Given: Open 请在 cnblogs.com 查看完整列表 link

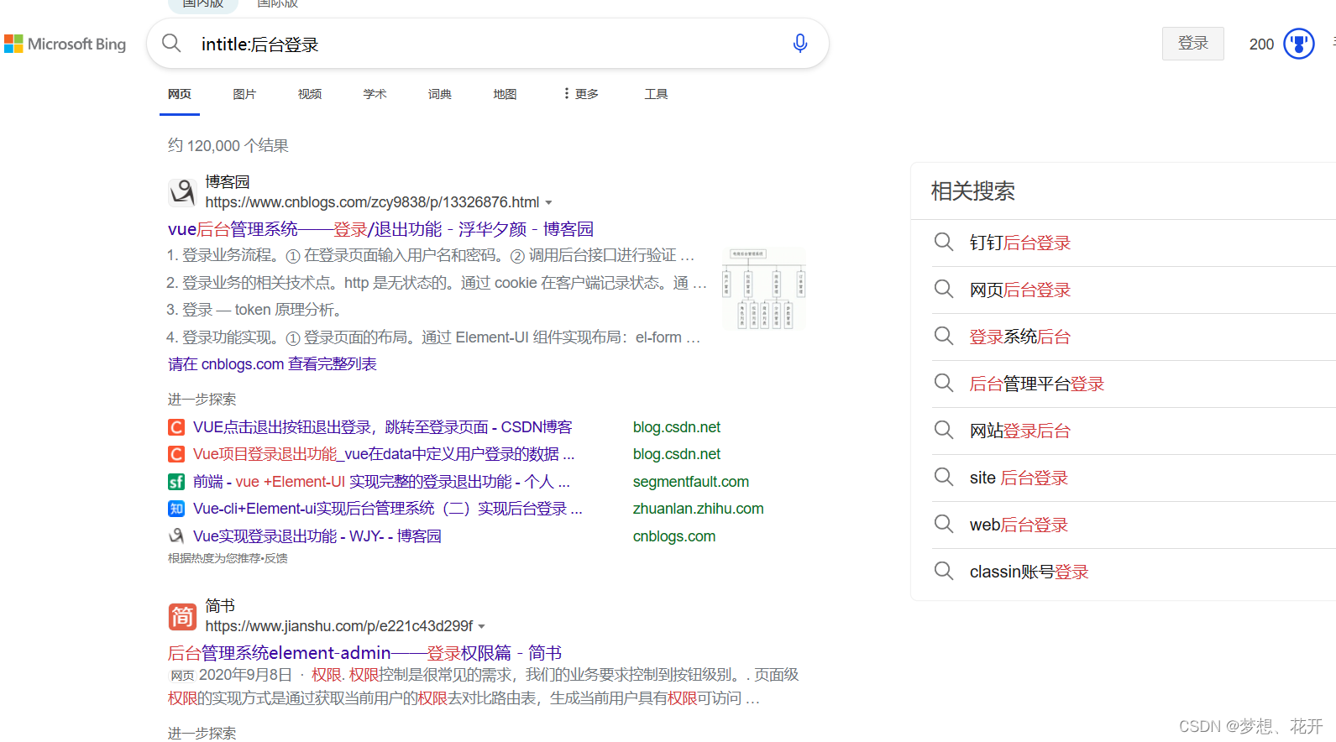Looking at the screenshot, I should coord(272,364).
